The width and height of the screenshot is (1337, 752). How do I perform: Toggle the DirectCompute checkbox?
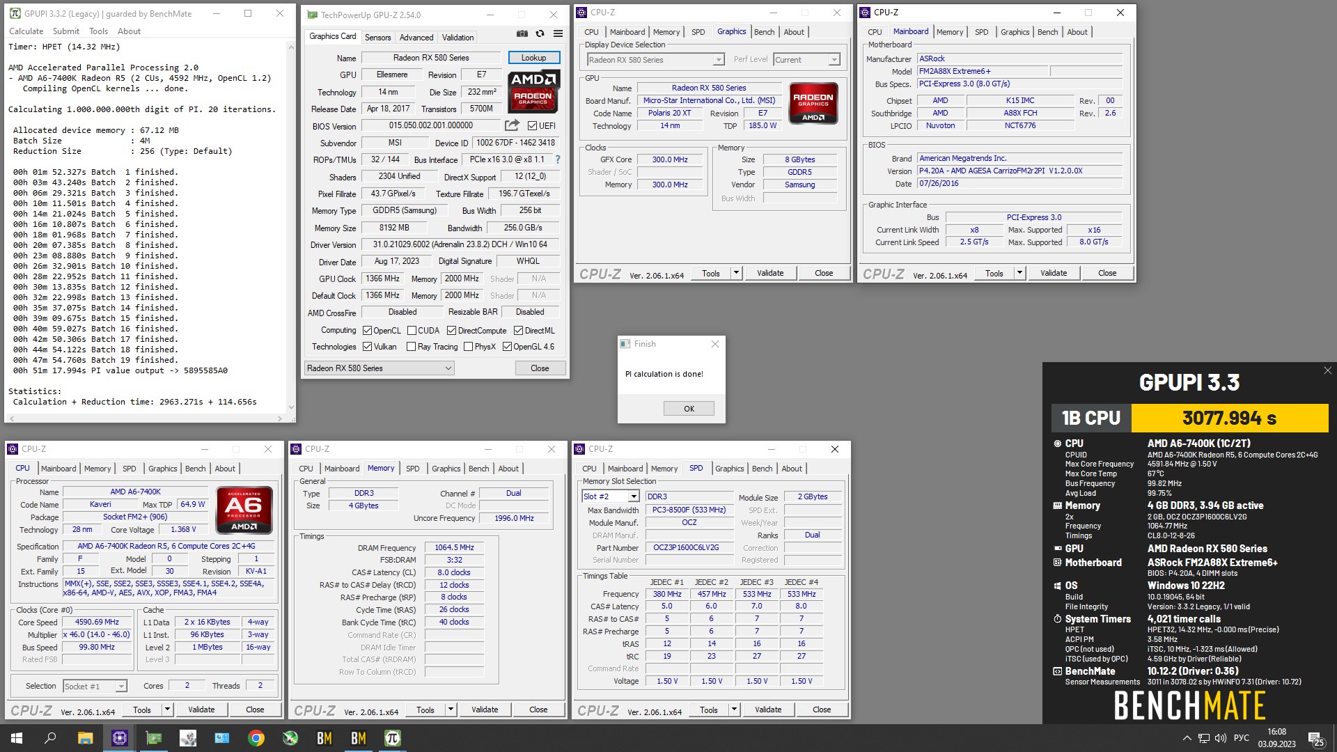click(x=451, y=331)
